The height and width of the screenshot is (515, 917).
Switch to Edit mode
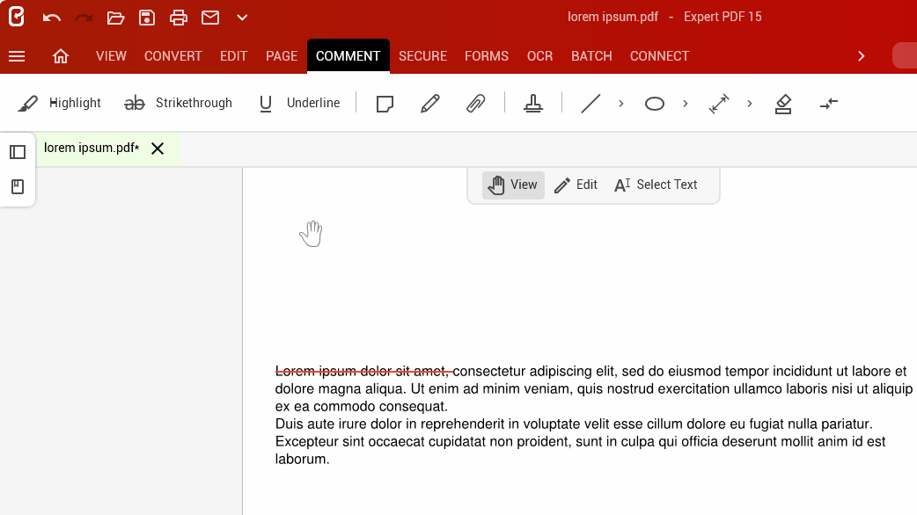576,185
